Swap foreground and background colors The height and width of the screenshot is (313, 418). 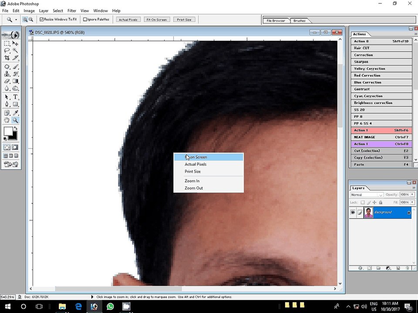coord(16,128)
